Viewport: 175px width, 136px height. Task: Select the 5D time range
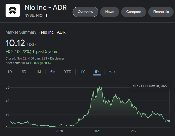click(x=24, y=72)
